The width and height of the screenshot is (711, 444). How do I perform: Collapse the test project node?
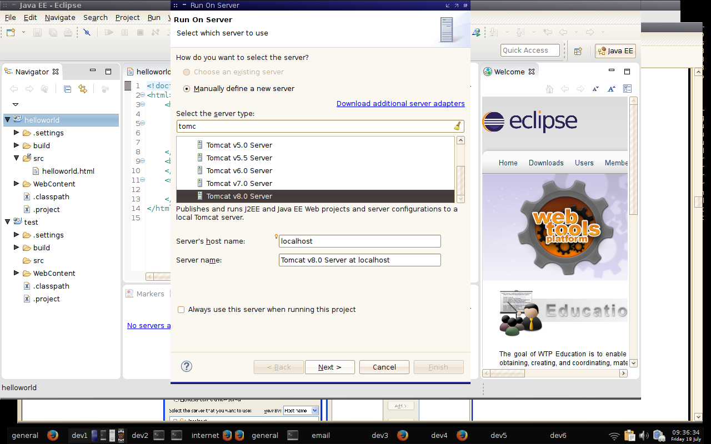pos(8,222)
